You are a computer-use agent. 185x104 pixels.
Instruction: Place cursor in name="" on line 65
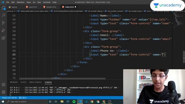tap(162, 55)
